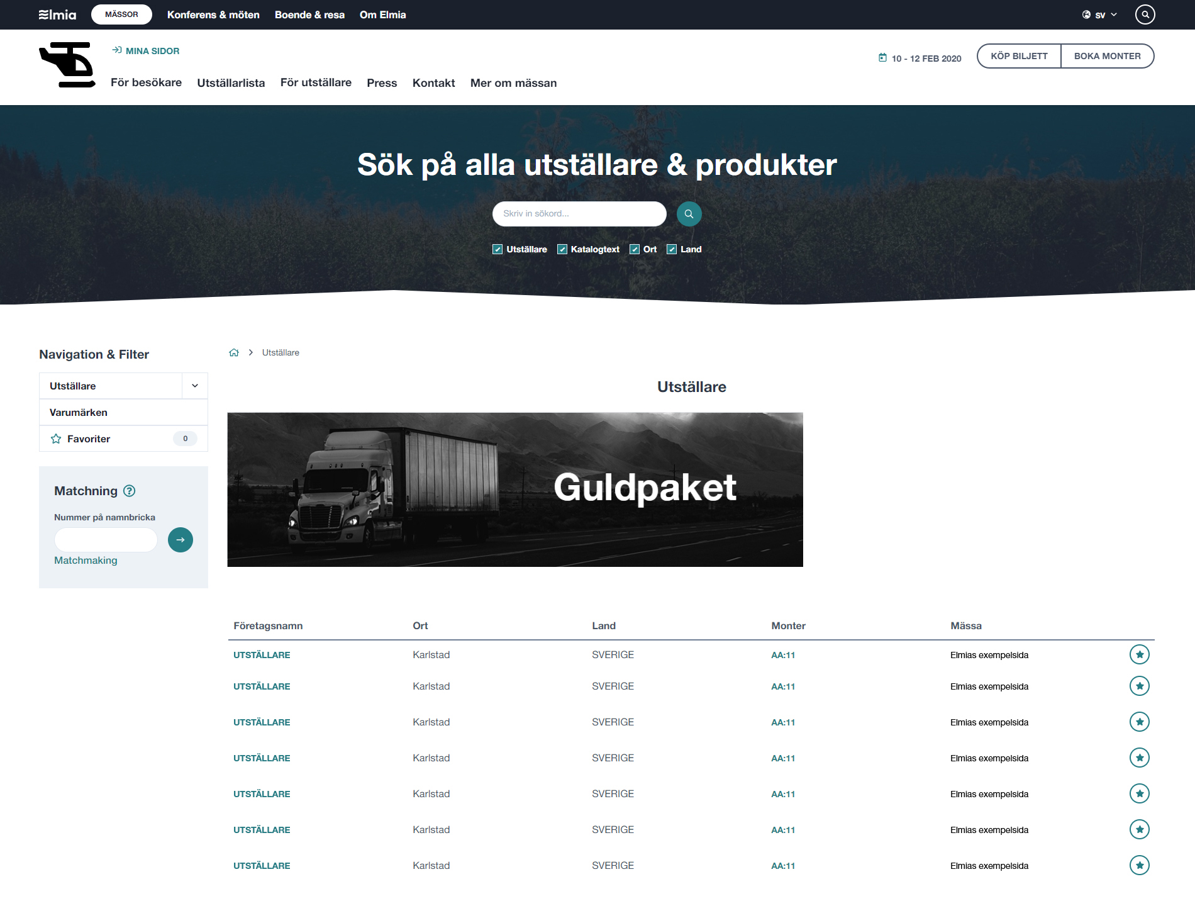The width and height of the screenshot is (1195, 901).
Task: Click the 10 - 12 FEB 2020 date text
Action: pos(926,59)
